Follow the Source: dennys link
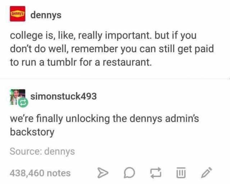 click(x=42, y=152)
